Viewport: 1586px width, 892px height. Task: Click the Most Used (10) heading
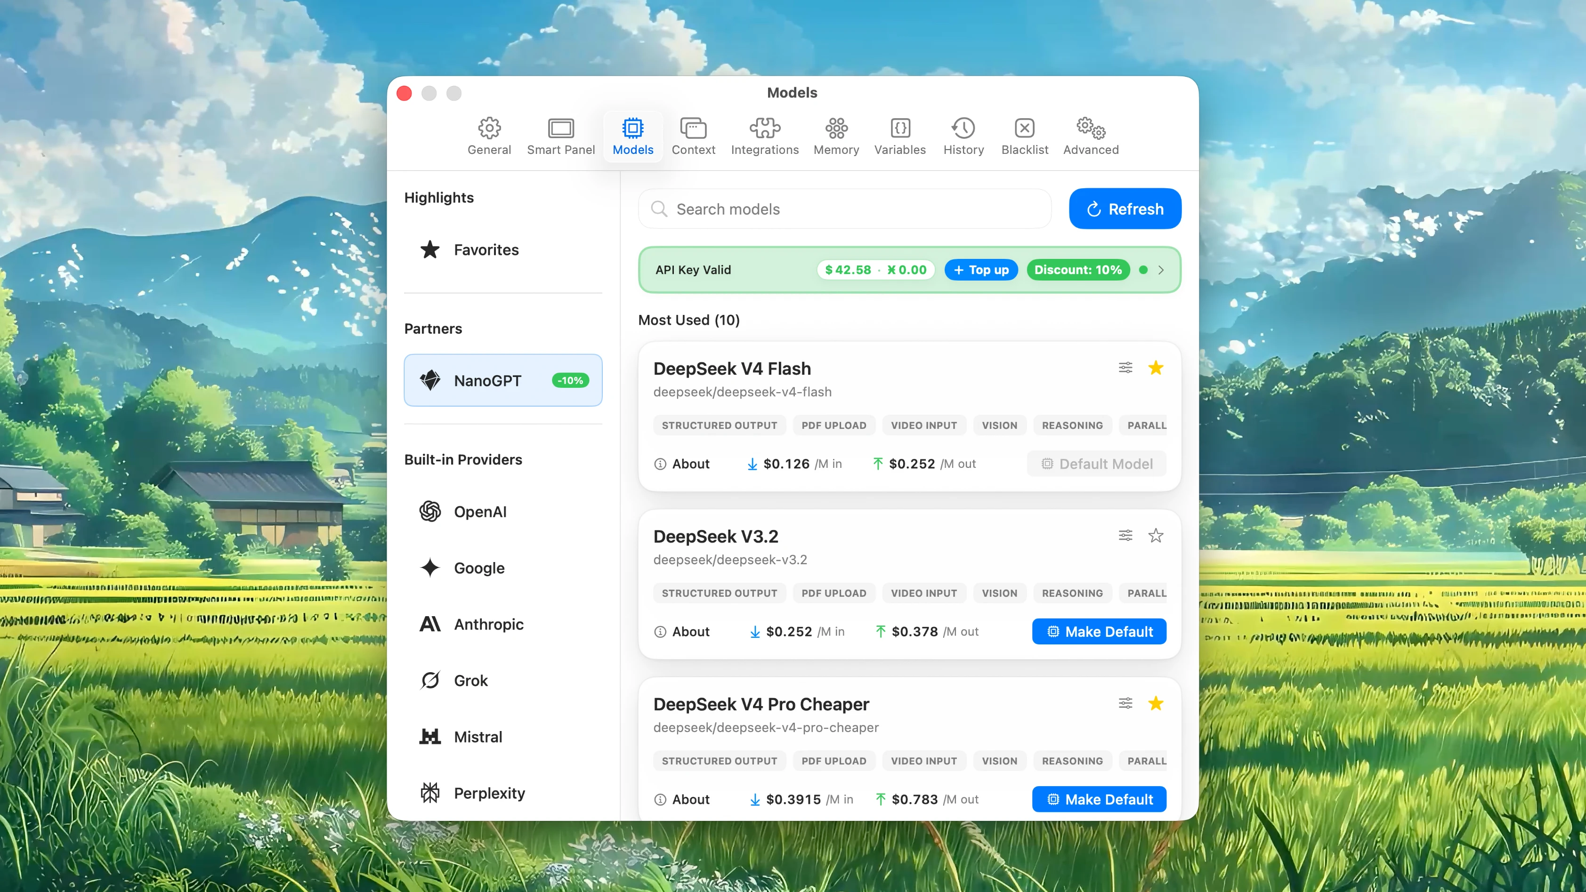coord(689,320)
